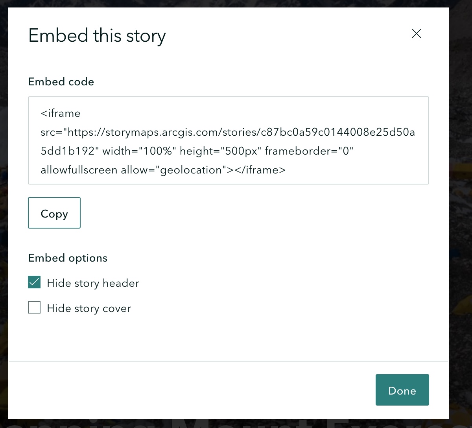Copy the embed code to clipboard

54,213
